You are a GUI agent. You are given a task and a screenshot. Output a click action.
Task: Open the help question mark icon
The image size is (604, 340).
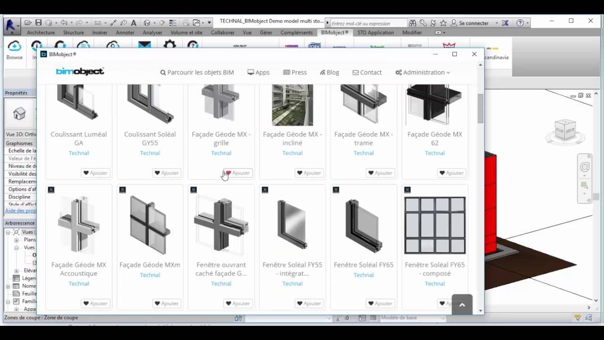520,23
